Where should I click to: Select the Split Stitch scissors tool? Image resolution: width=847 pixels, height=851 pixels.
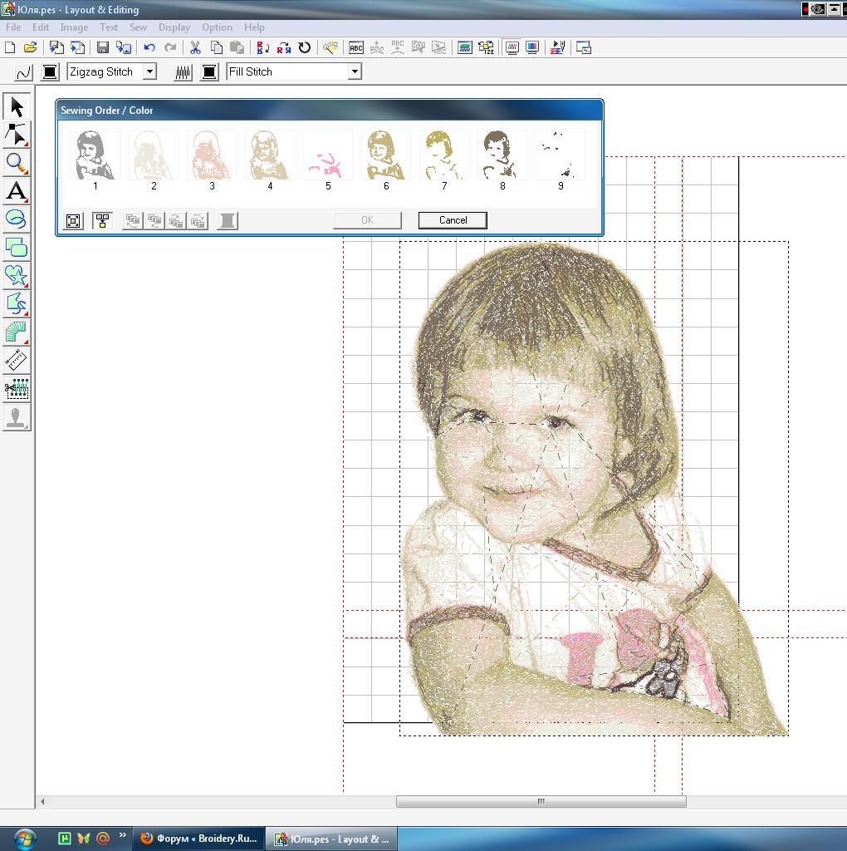coord(17,388)
